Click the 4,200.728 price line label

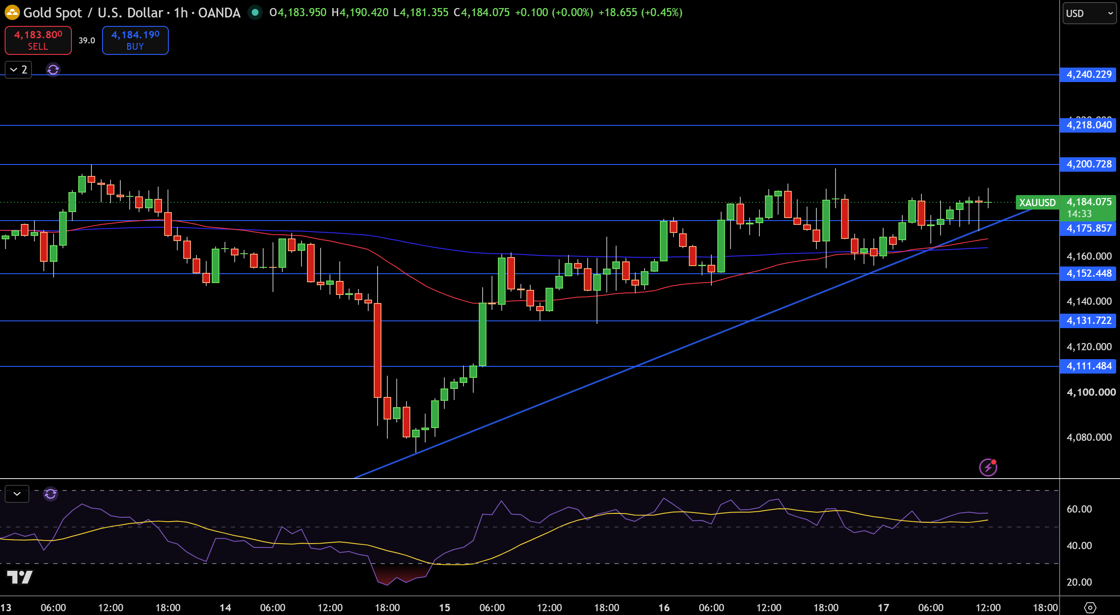coord(1088,164)
